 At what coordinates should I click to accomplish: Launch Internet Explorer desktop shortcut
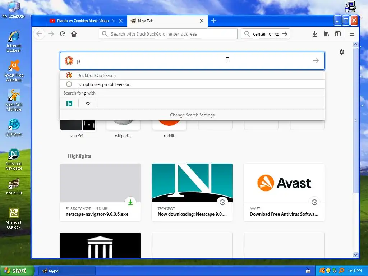pyautogui.click(x=14, y=42)
